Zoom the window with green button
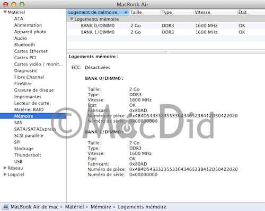Image resolution: width=265 pixels, height=211 pixels. 22,4
